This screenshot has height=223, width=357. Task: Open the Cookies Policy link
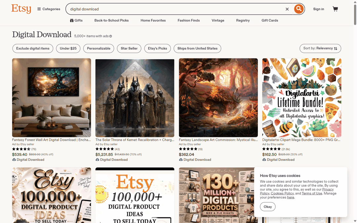pos(282,193)
